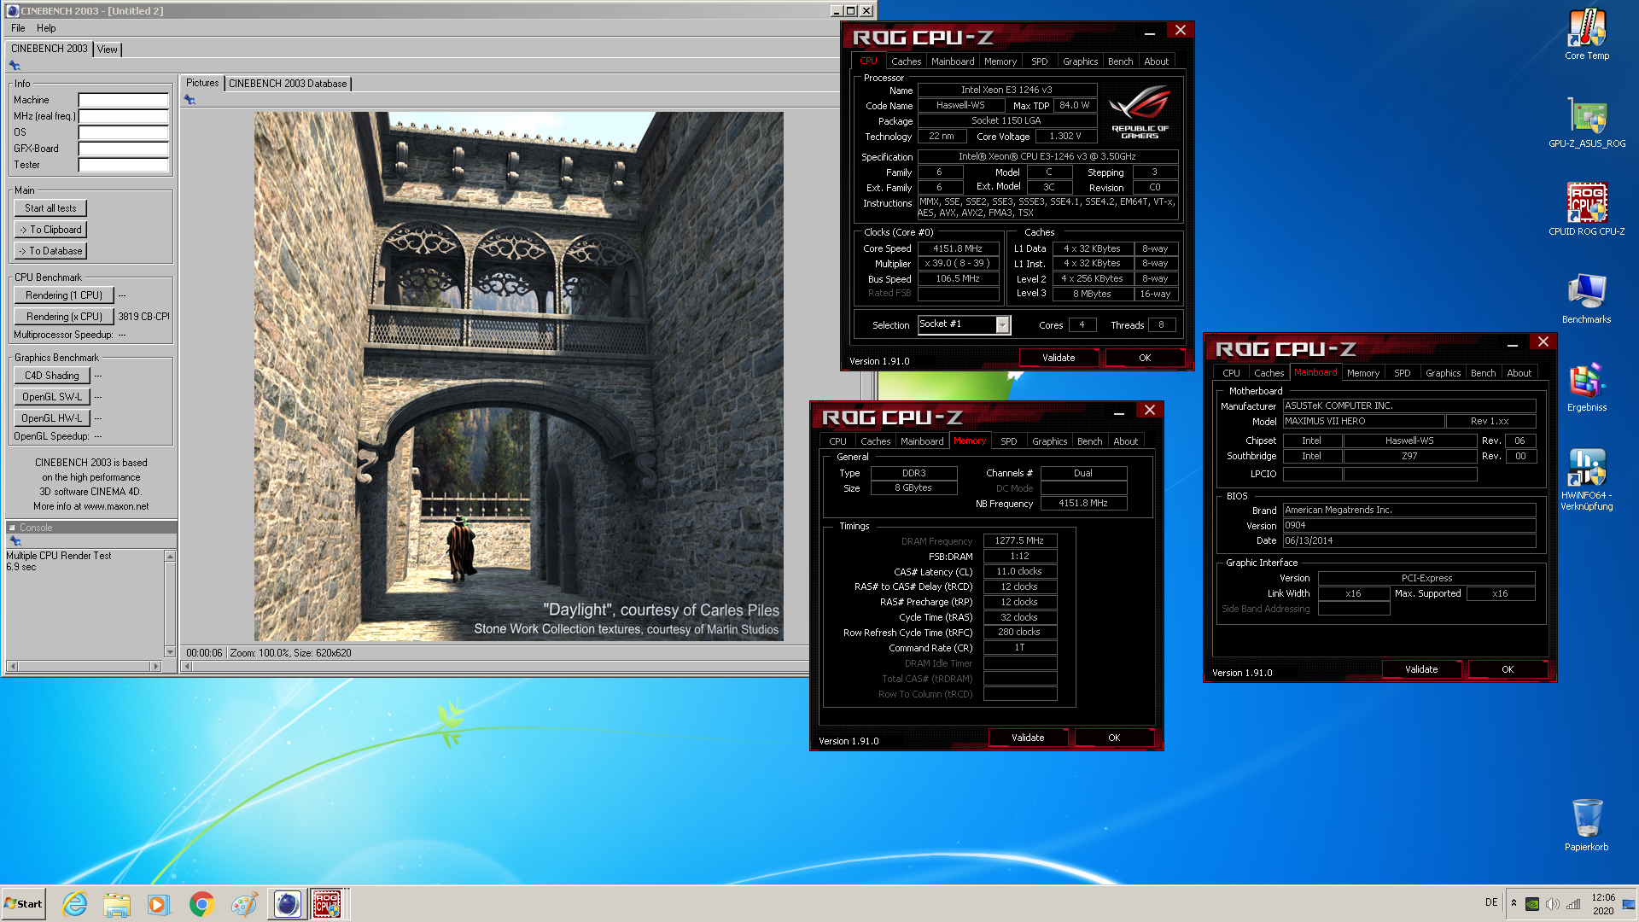Open network signal tray icon
The width and height of the screenshot is (1639, 922).
click(1573, 904)
